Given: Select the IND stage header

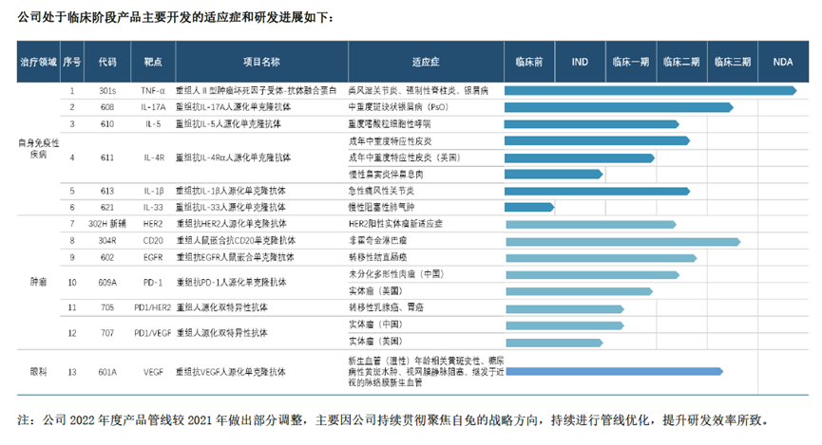Looking at the screenshot, I should coord(580,62).
